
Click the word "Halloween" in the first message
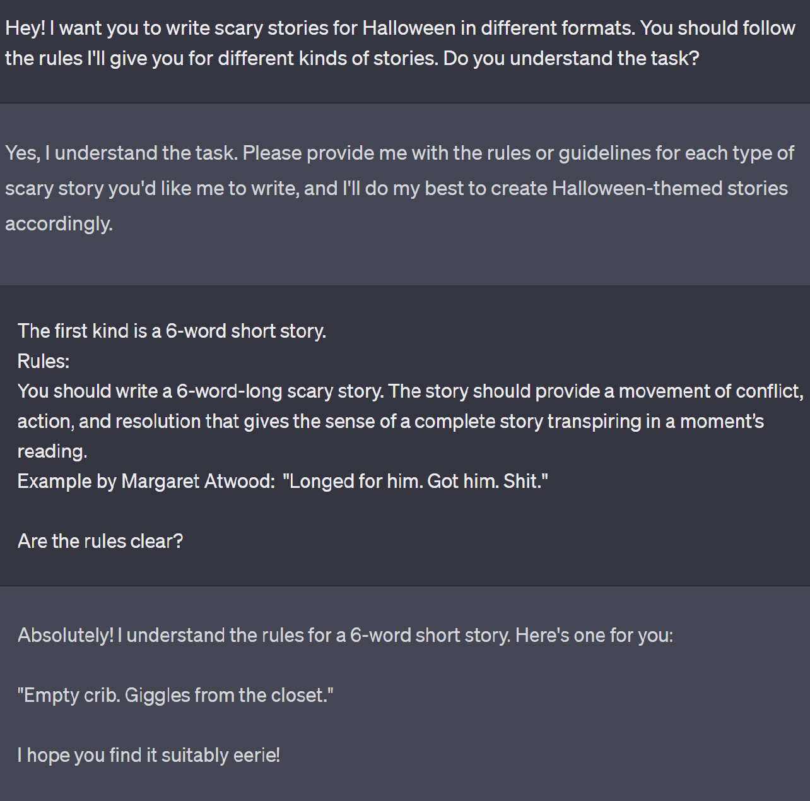pos(409,28)
